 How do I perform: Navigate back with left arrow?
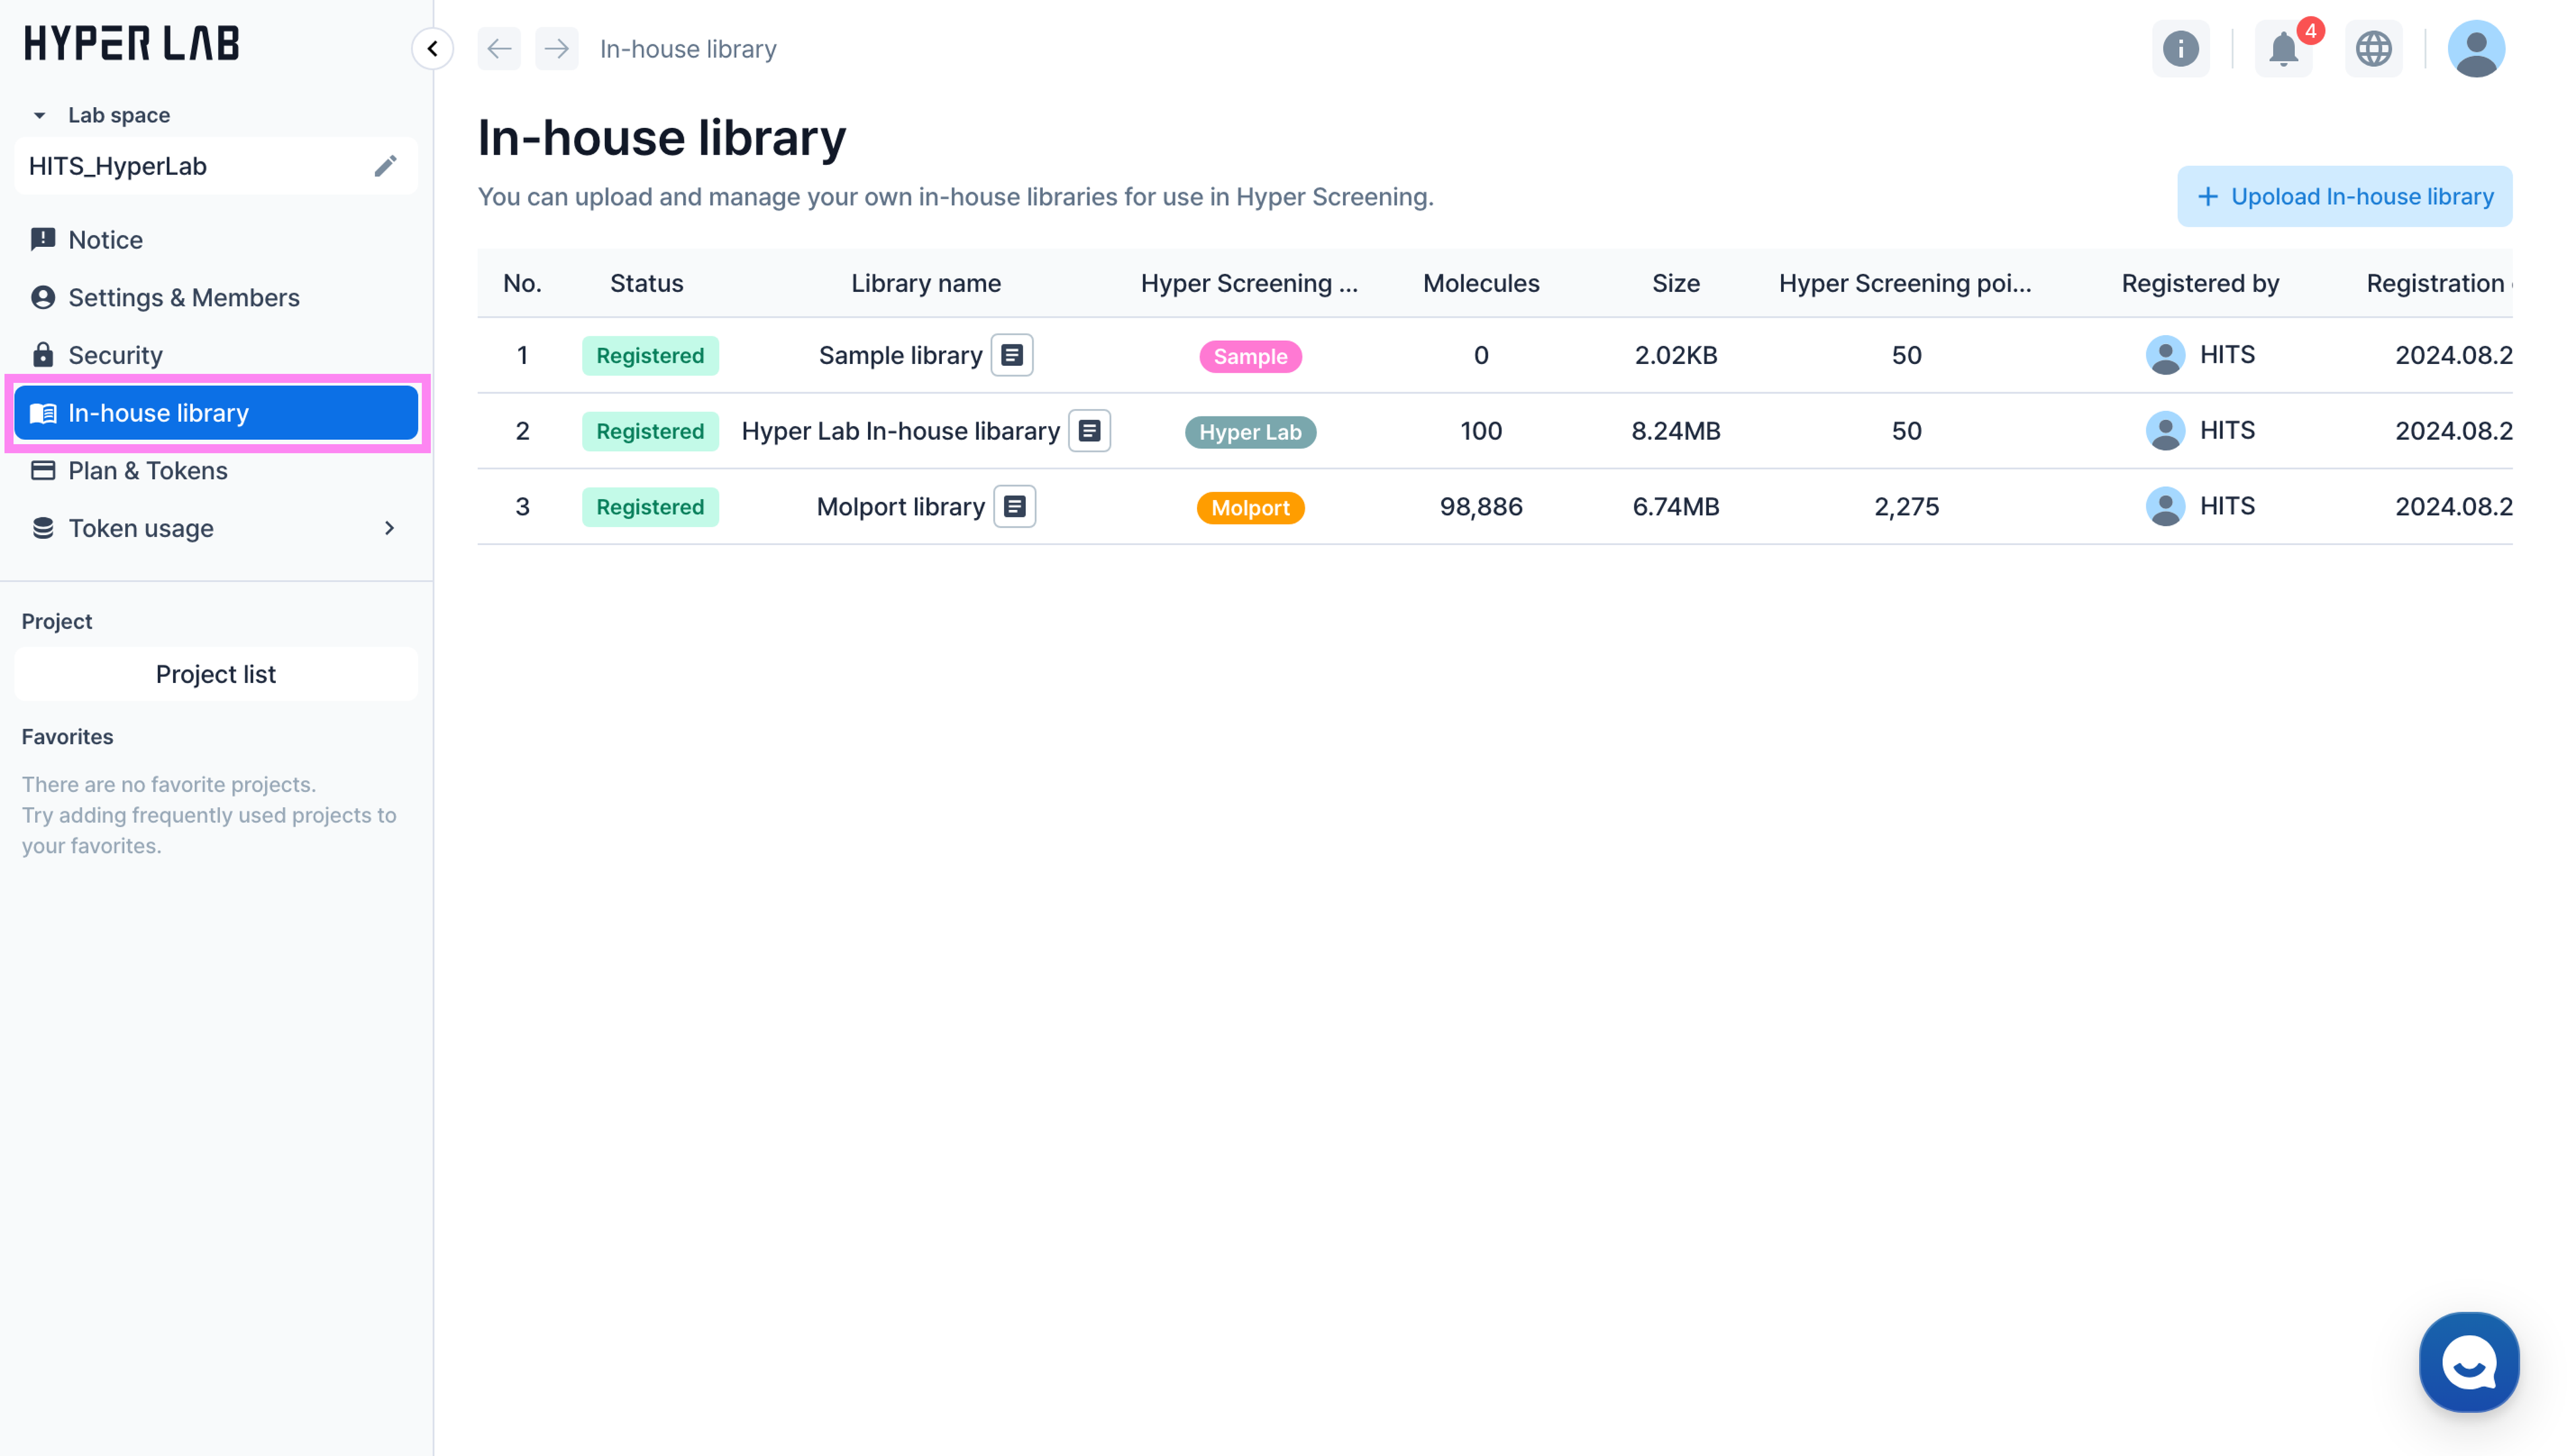[499, 49]
